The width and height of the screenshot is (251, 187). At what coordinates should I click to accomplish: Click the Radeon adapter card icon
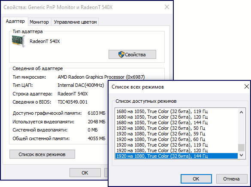point(19,41)
